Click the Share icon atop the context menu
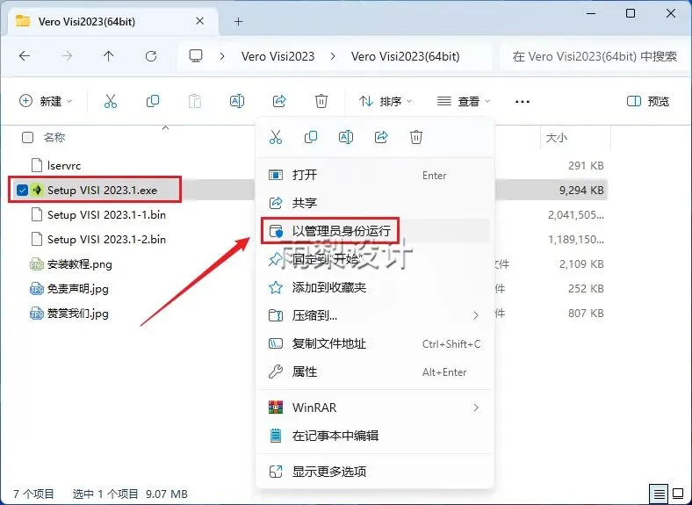Viewport: 692px width, 505px height. point(381,137)
